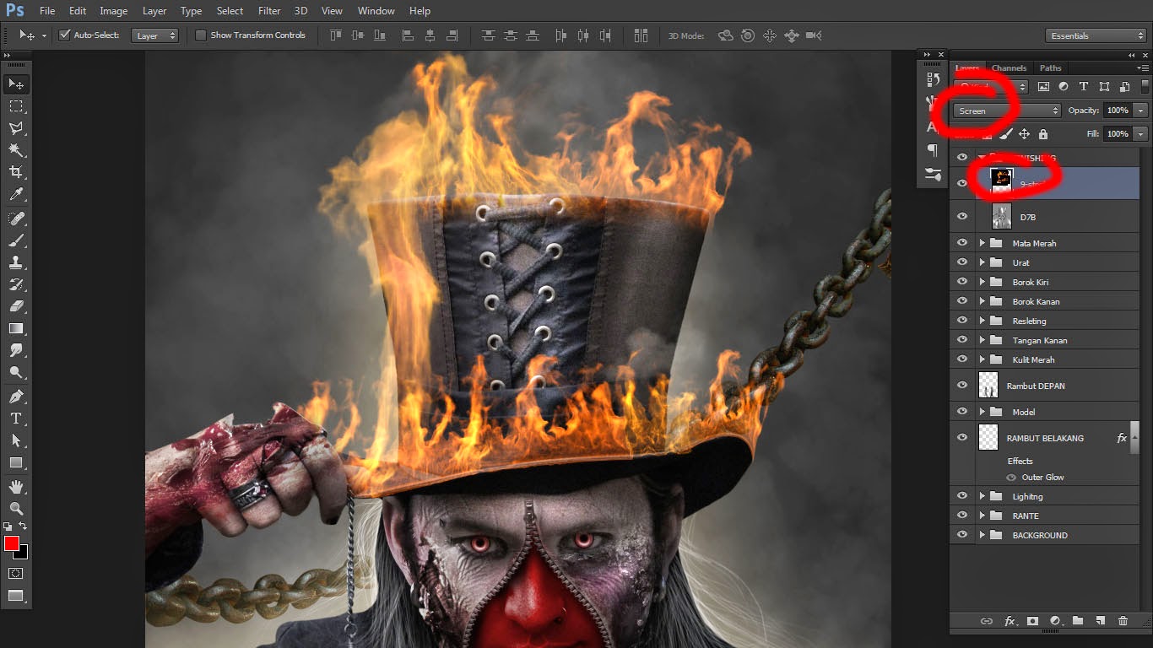Select the Healing Brush tool
Viewport: 1153px width, 648px height.
[x=16, y=219]
